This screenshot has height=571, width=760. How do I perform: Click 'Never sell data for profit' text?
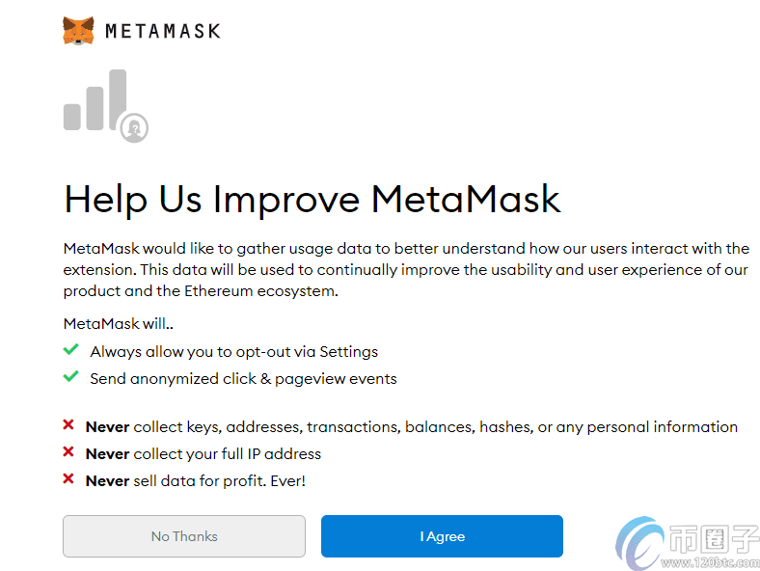click(x=196, y=481)
